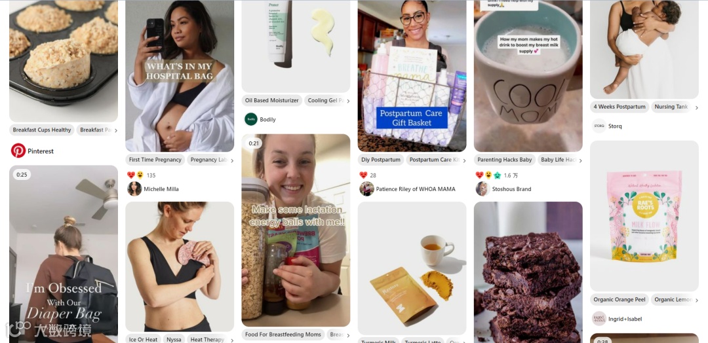Click the green Bodily brand avatar

click(x=251, y=119)
